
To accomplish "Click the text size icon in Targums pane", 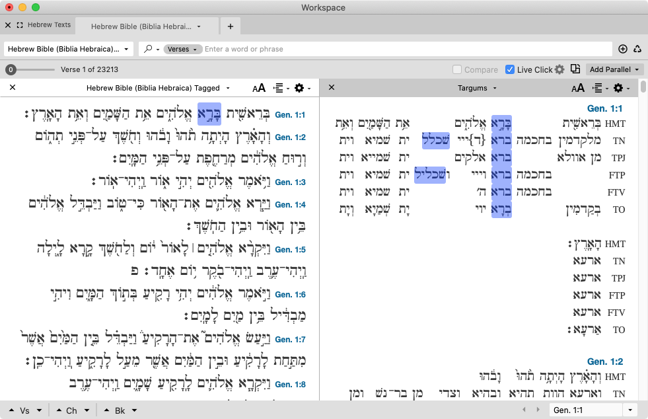I will coord(578,88).
